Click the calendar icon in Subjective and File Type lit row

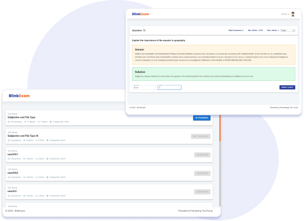click(x=47, y=140)
